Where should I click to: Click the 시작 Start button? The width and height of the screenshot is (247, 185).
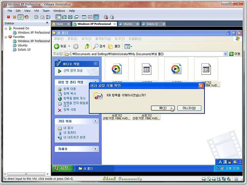[62, 168]
